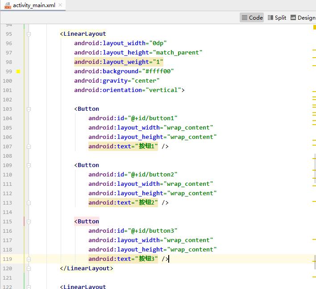Click layout_height wrap_content on line 118
The image size is (316, 289).
[x=153, y=250]
